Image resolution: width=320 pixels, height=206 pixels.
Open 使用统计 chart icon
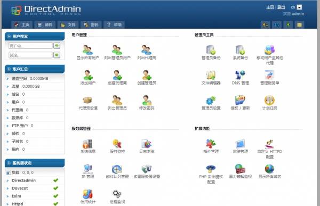[88, 194]
